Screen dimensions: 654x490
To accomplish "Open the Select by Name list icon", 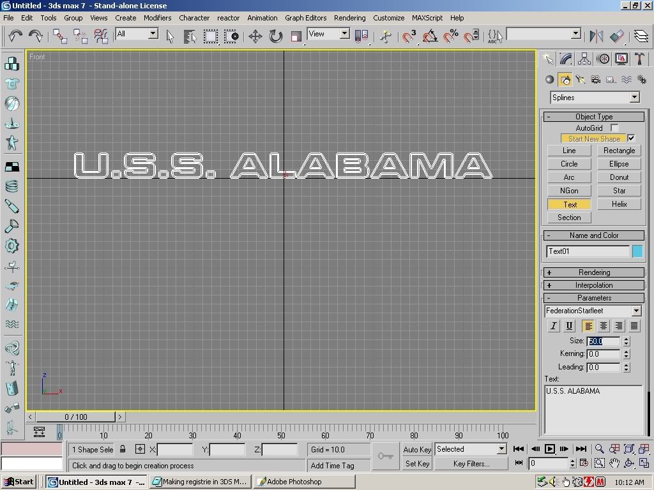I will pyautogui.click(x=190, y=36).
